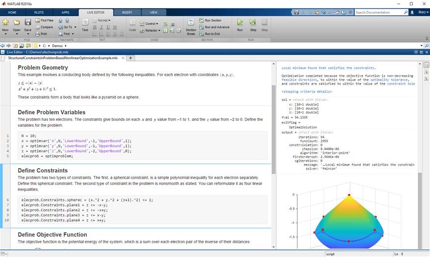
Task: Click Run and Advance
Action: pos(215,27)
